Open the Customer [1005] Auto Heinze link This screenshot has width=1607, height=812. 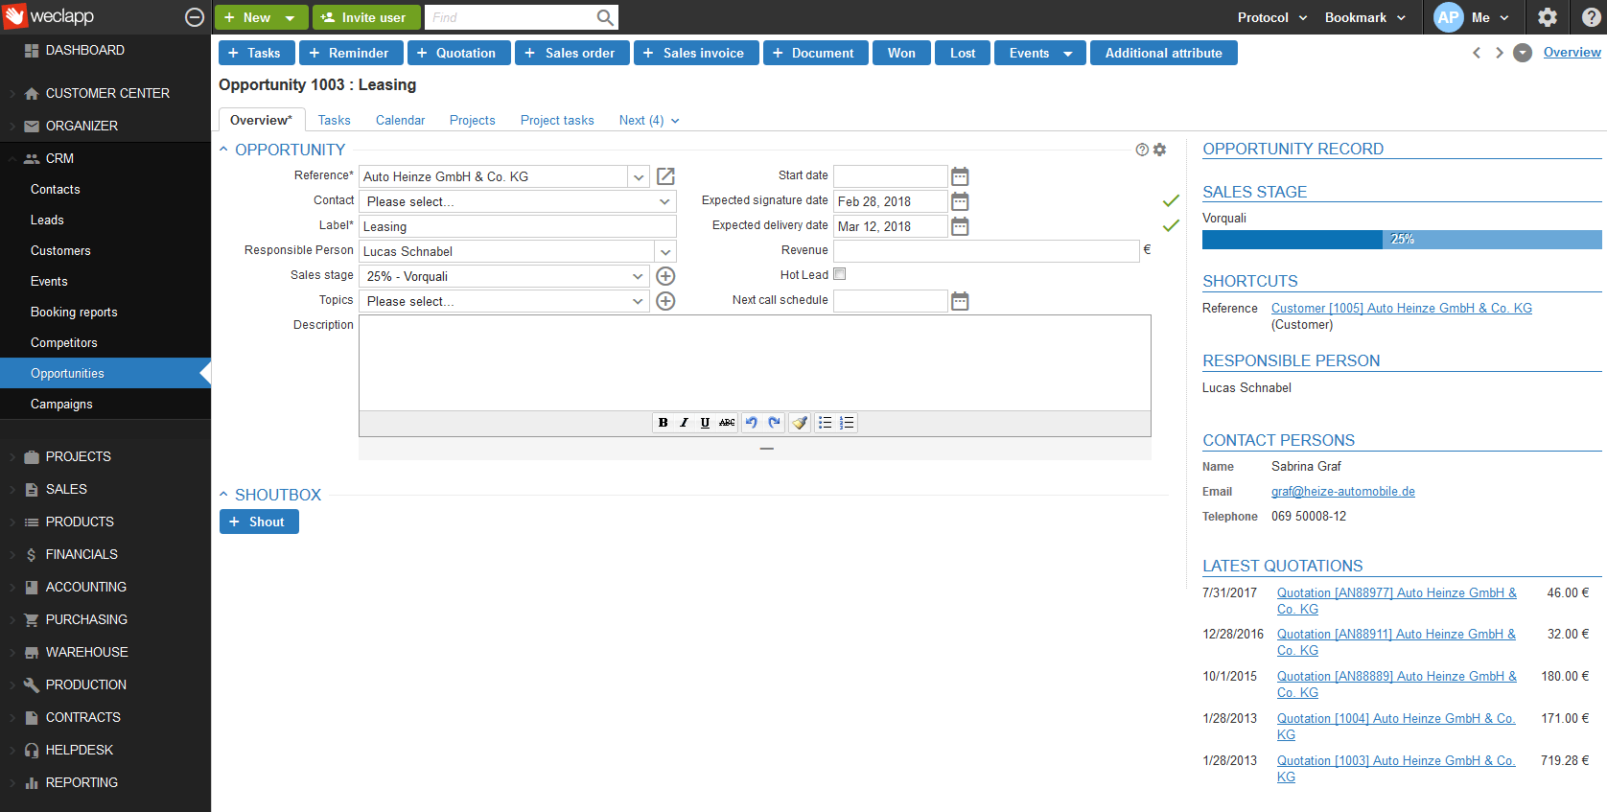point(1402,308)
